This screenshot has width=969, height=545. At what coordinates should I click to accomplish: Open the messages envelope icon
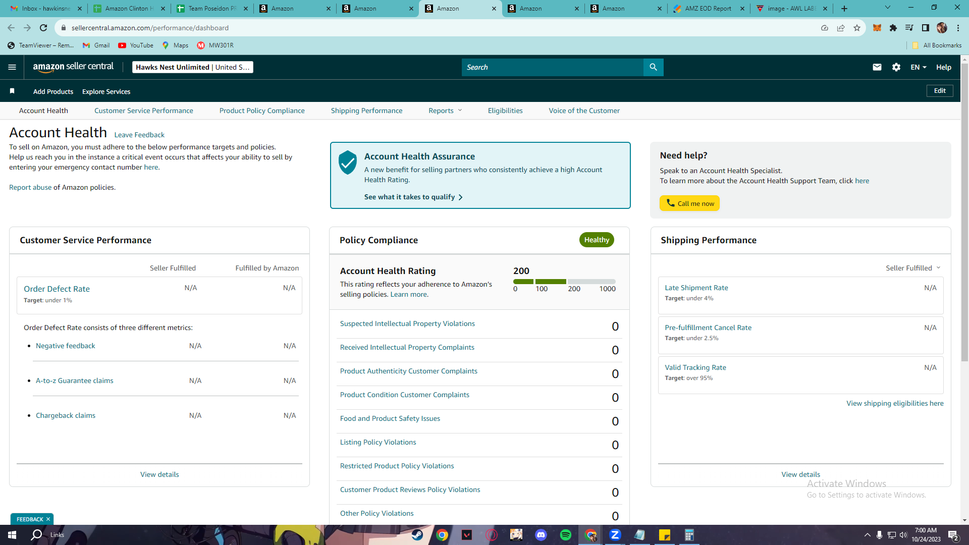point(877,67)
